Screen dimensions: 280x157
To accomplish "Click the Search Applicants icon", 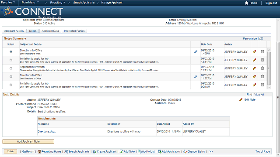I will click(66, 151).
